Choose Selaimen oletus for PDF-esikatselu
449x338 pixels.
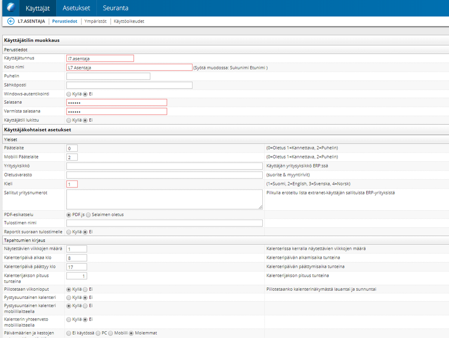88,215
